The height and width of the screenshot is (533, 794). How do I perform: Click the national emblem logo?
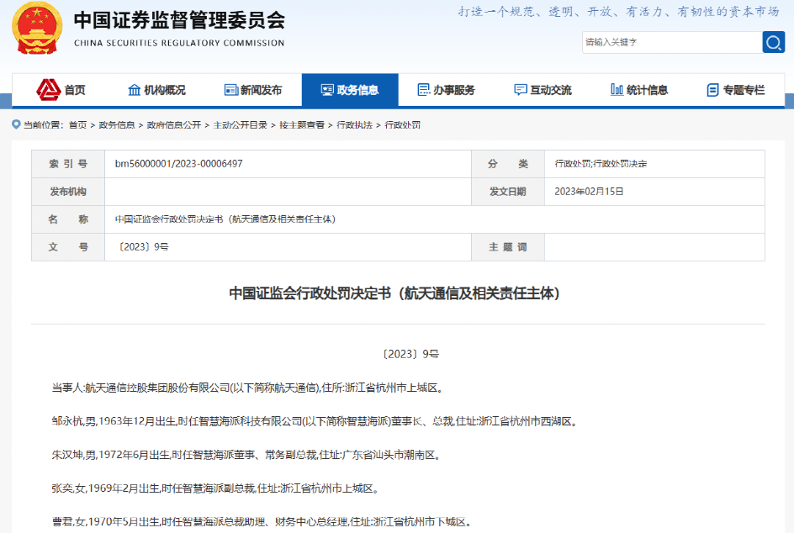pos(37,28)
